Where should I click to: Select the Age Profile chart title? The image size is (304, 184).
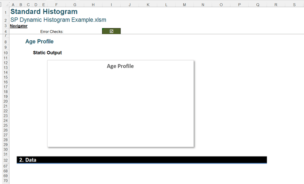(x=120, y=66)
